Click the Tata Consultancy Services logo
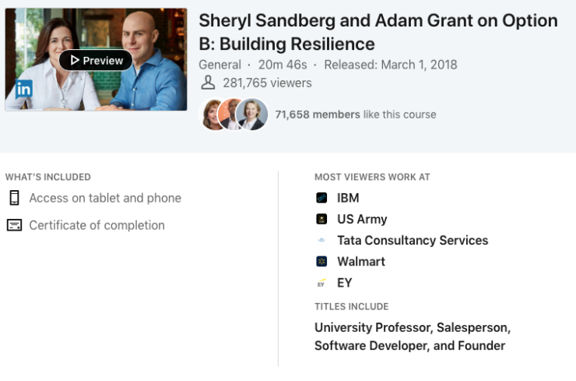 tap(321, 241)
